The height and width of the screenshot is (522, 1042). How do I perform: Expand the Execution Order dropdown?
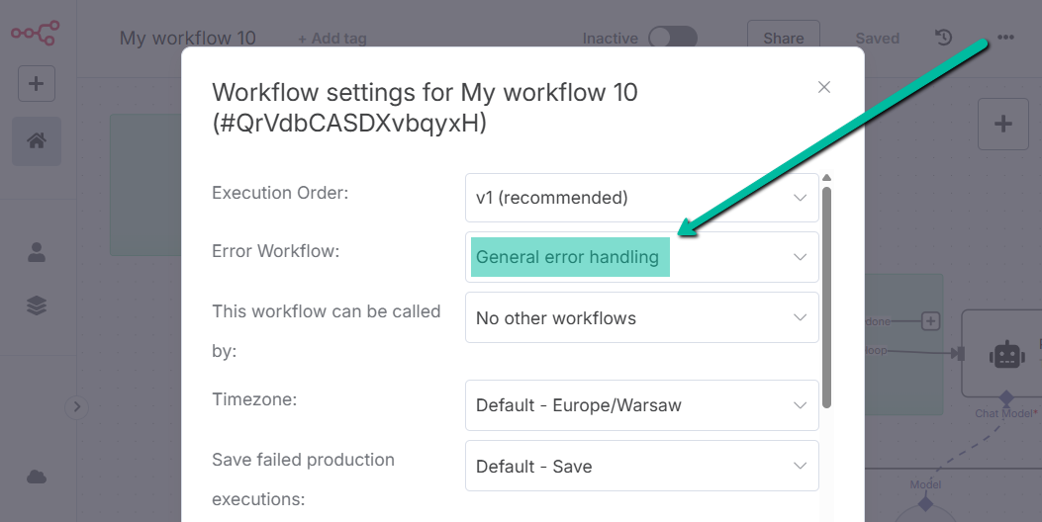641,198
